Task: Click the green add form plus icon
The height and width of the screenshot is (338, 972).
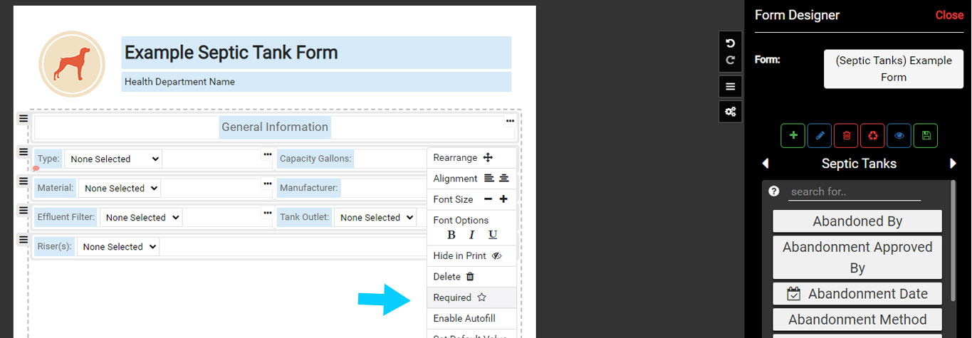Action: coord(793,135)
